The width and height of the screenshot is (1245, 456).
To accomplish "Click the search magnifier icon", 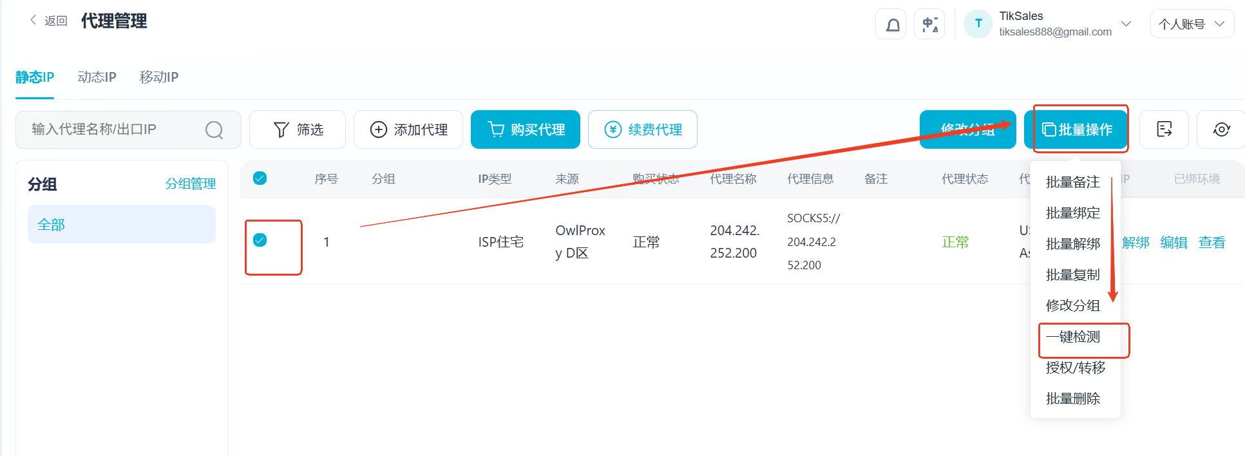I will pyautogui.click(x=214, y=130).
